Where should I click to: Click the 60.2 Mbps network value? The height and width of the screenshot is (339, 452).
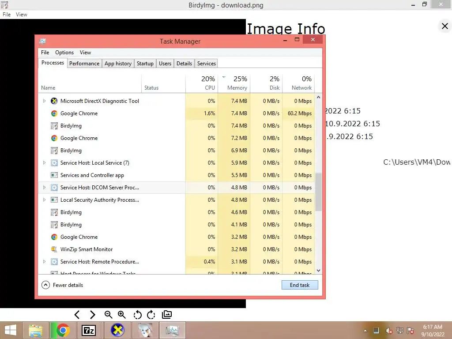[x=300, y=113]
